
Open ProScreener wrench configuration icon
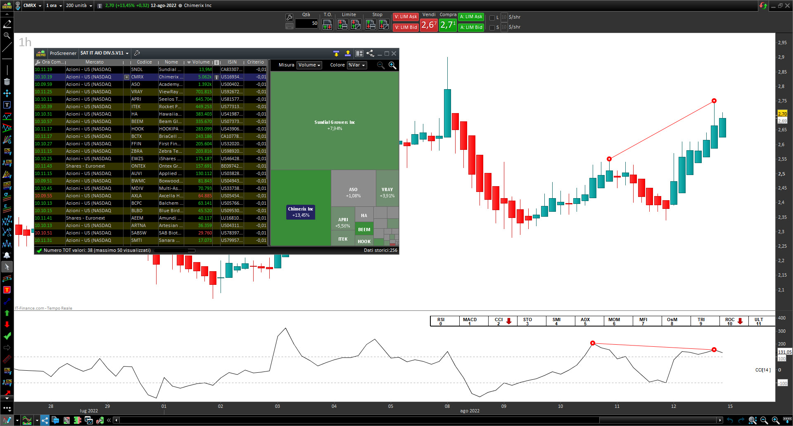(x=137, y=53)
